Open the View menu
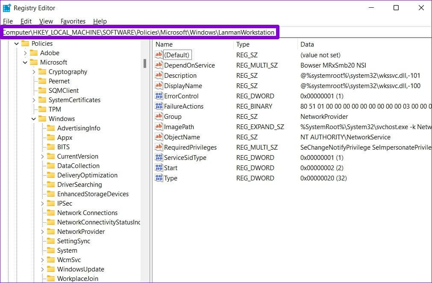The image size is (432, 283). tap(46, 21)
